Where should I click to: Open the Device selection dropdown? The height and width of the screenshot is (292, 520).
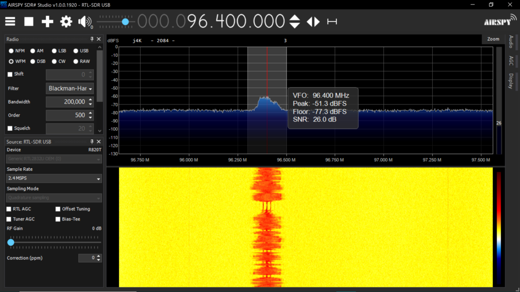click(54, 159)
